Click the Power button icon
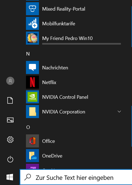The width and height of the screenshot is (132, 185). coord(10,159)
